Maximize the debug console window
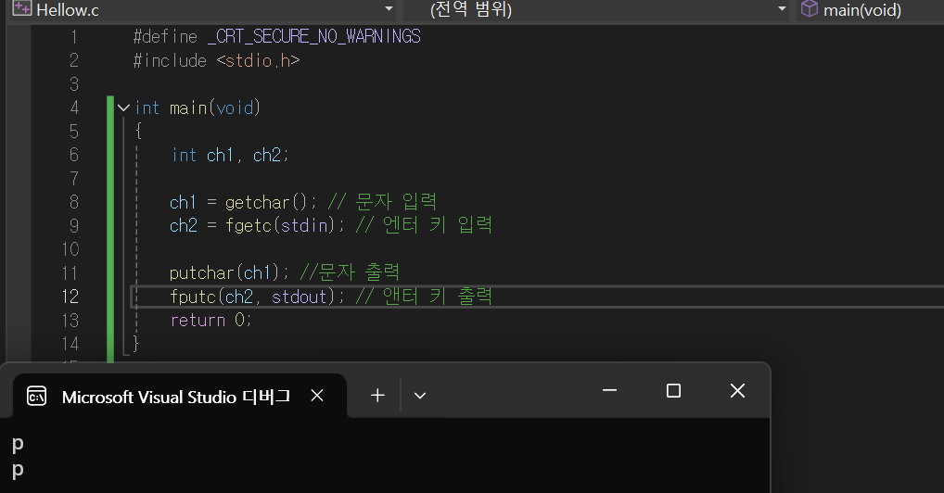 673,391
